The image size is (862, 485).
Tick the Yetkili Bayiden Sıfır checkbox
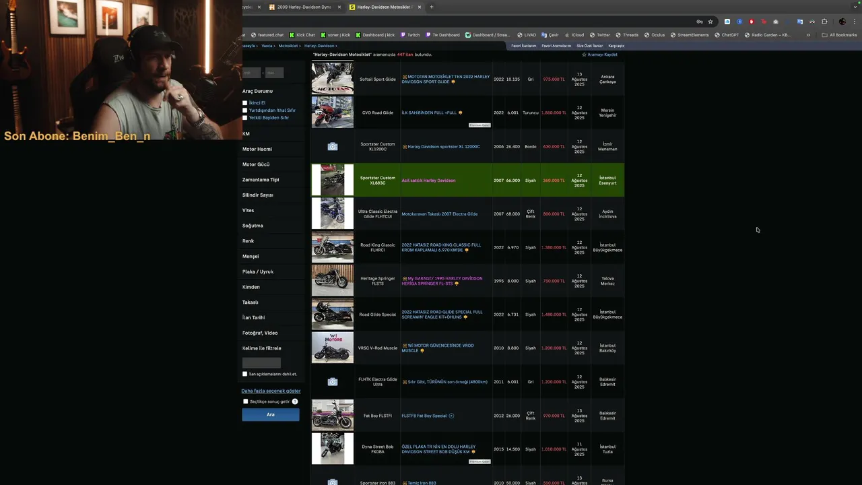(245, 118)
